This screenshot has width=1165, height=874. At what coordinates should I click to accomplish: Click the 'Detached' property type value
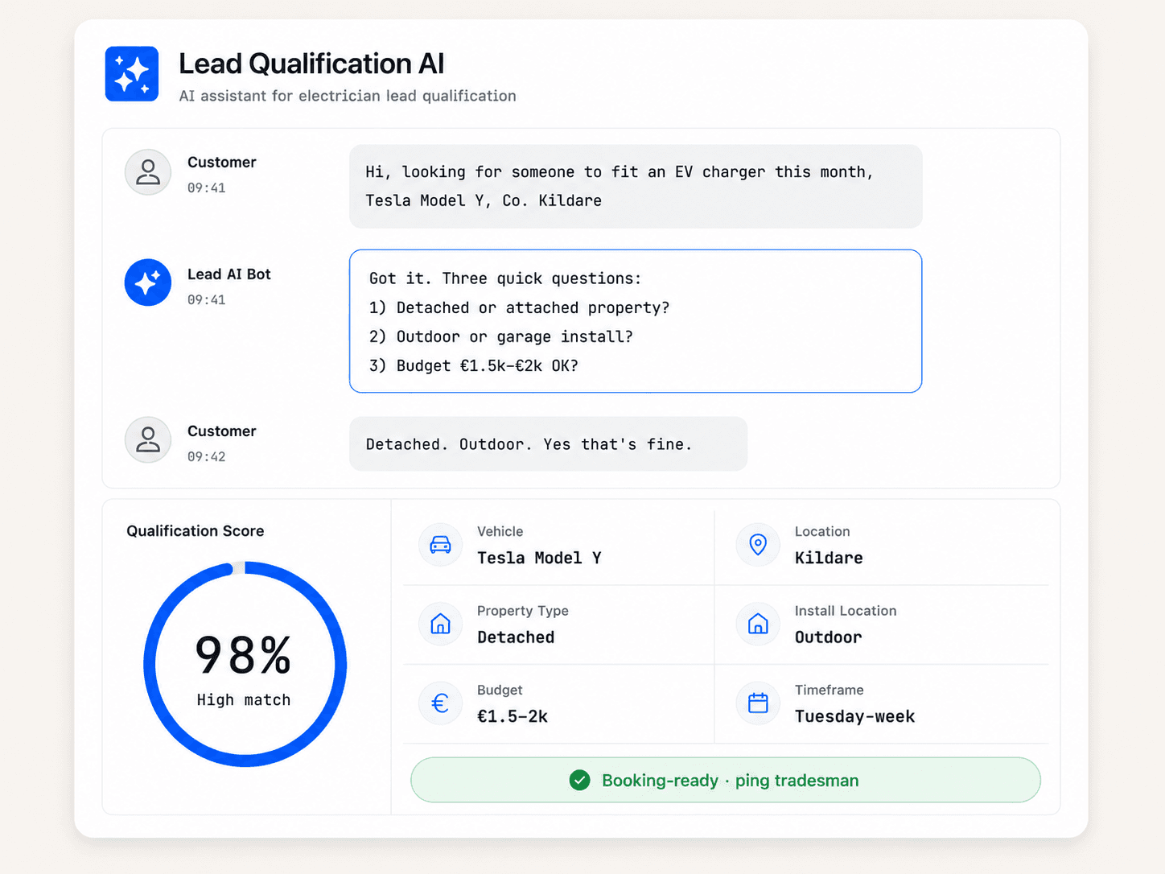click(x=516, y=637)
